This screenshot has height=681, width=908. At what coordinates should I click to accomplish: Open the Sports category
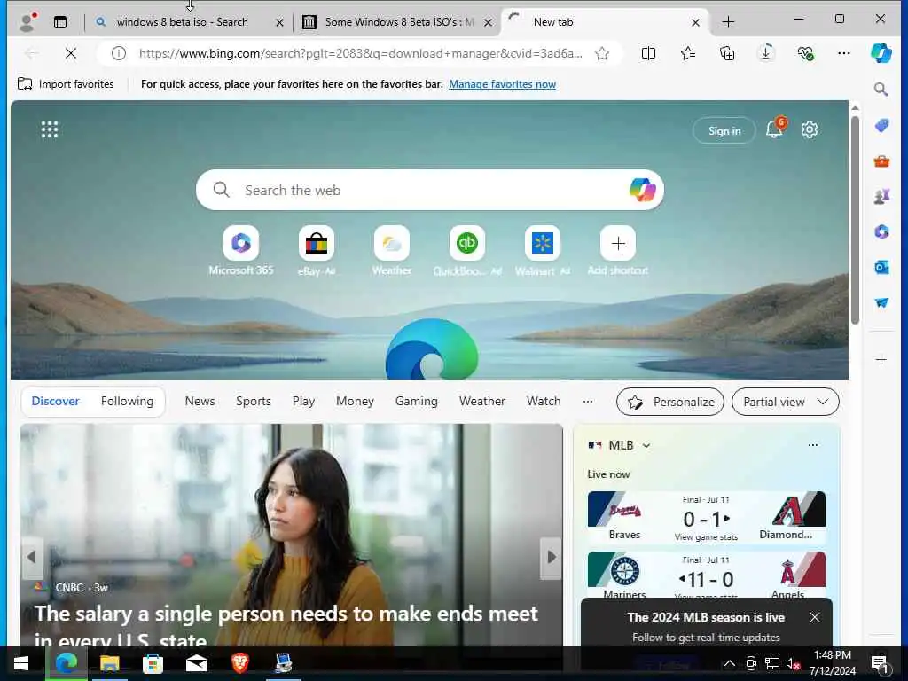click(x=253, y=401)
